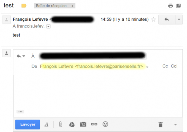Add Cci recipients

click(x=174, y=66)
